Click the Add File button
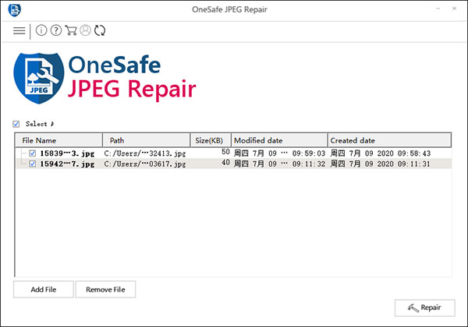Image resolution: width=468 pixels, height=327 pixels. [43, 289]
